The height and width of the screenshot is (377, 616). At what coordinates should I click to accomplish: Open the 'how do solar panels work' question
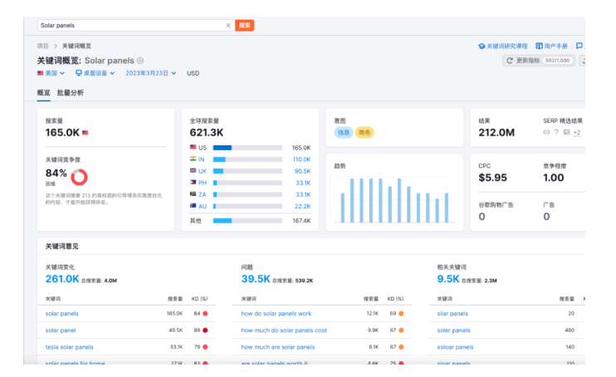pos(276,314)
